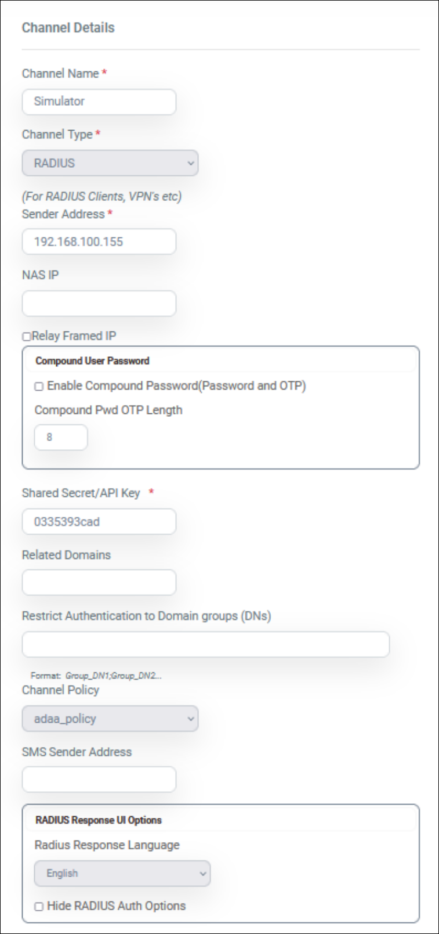Click the Related Domains input box
Viewport: 439px width, 934px height.
99,582
